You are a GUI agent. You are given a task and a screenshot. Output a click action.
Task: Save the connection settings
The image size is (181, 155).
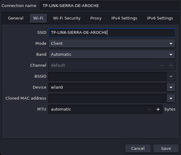point(166,149)
